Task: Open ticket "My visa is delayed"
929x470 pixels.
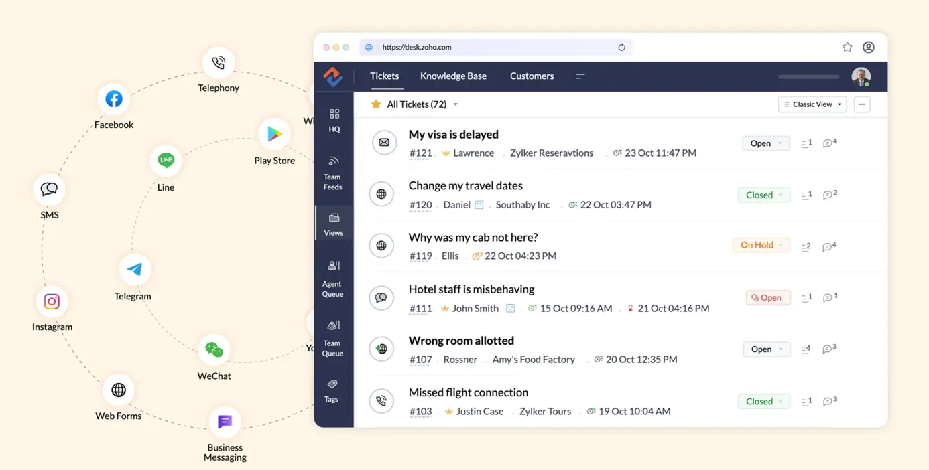Action: point(454,134)
